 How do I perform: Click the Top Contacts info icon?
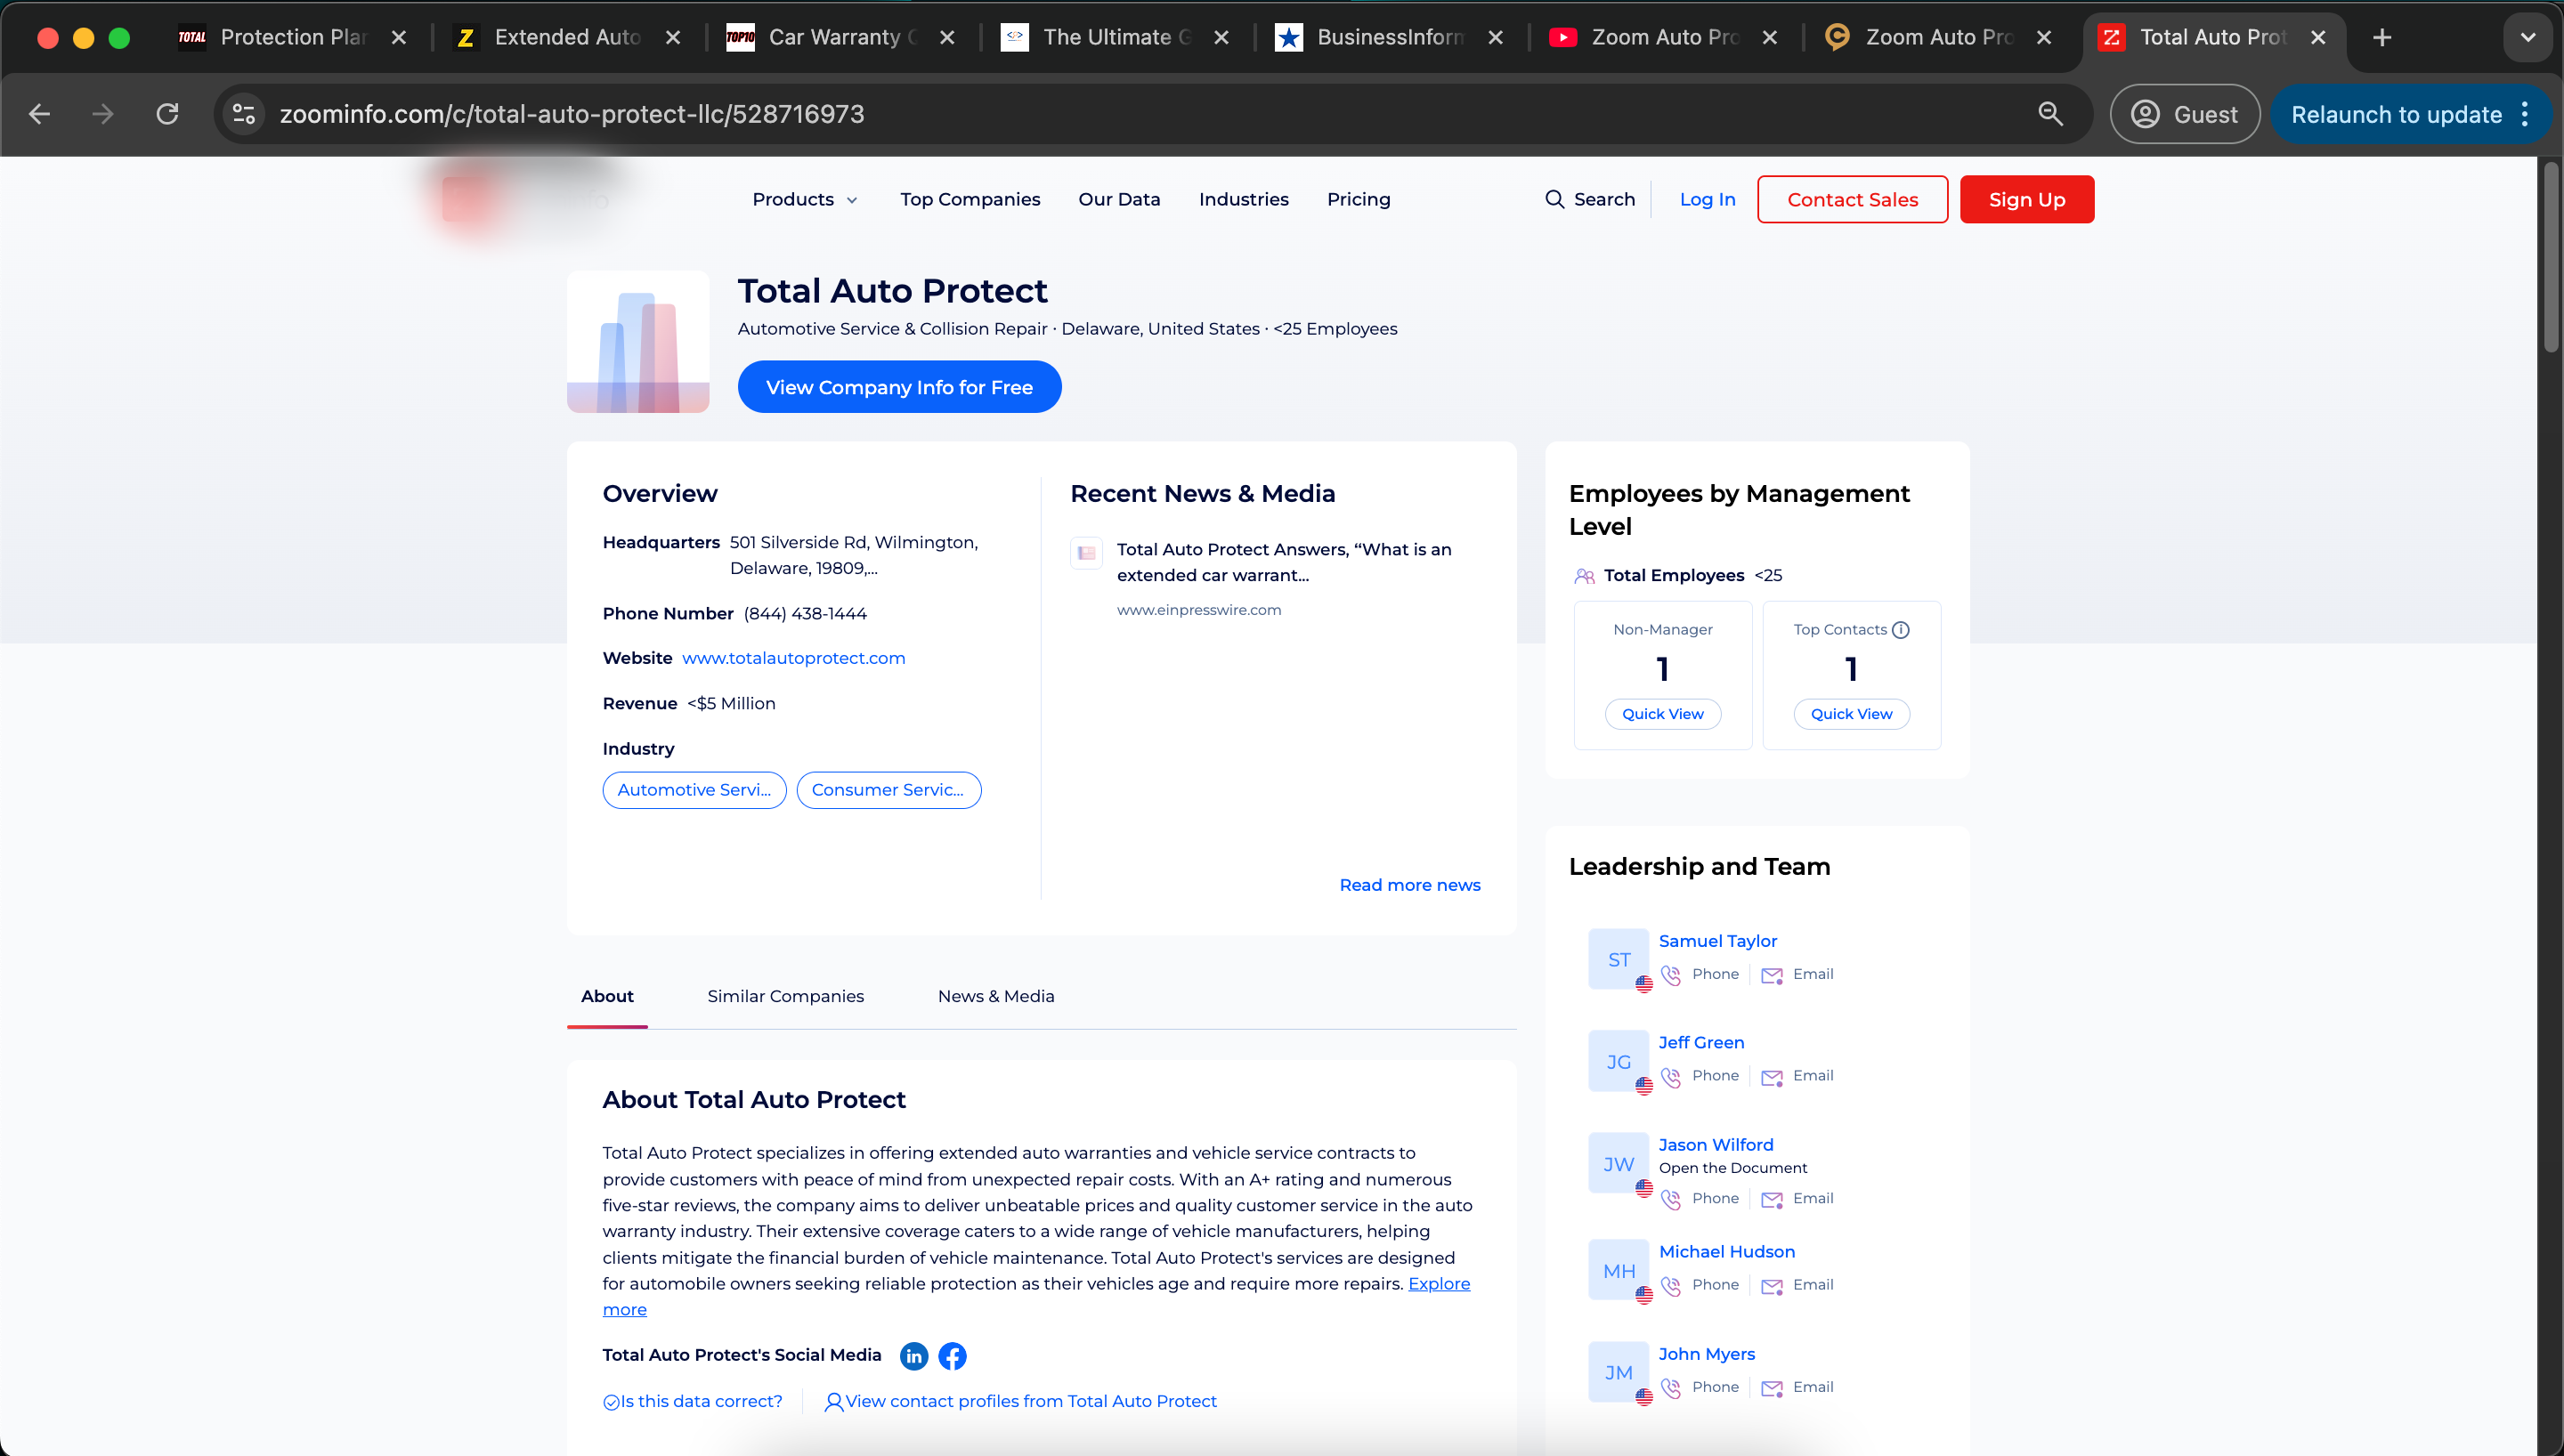click(x=1900, y=629)
